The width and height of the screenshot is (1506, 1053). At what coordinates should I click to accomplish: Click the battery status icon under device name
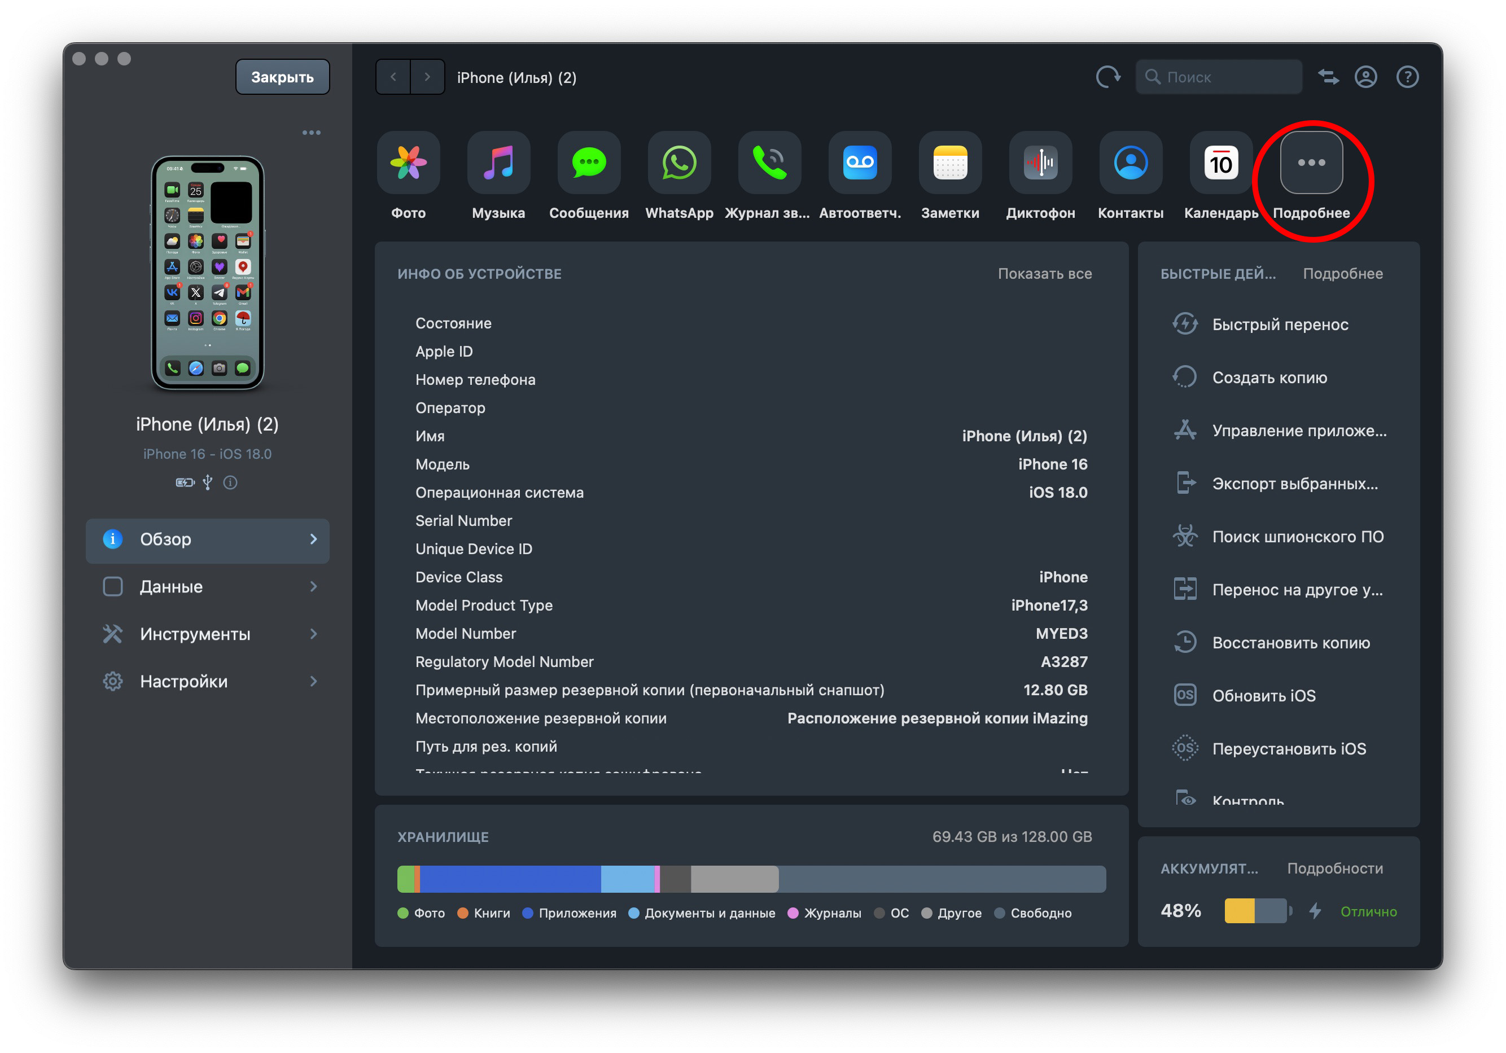(x=185, y=482)
